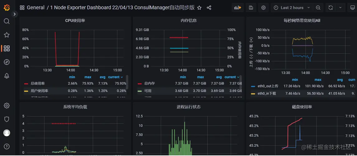Image resolution: width=357 pixels, height=156 pixels.
Task: Refresh the dashboard
Action: coord(330,8)
